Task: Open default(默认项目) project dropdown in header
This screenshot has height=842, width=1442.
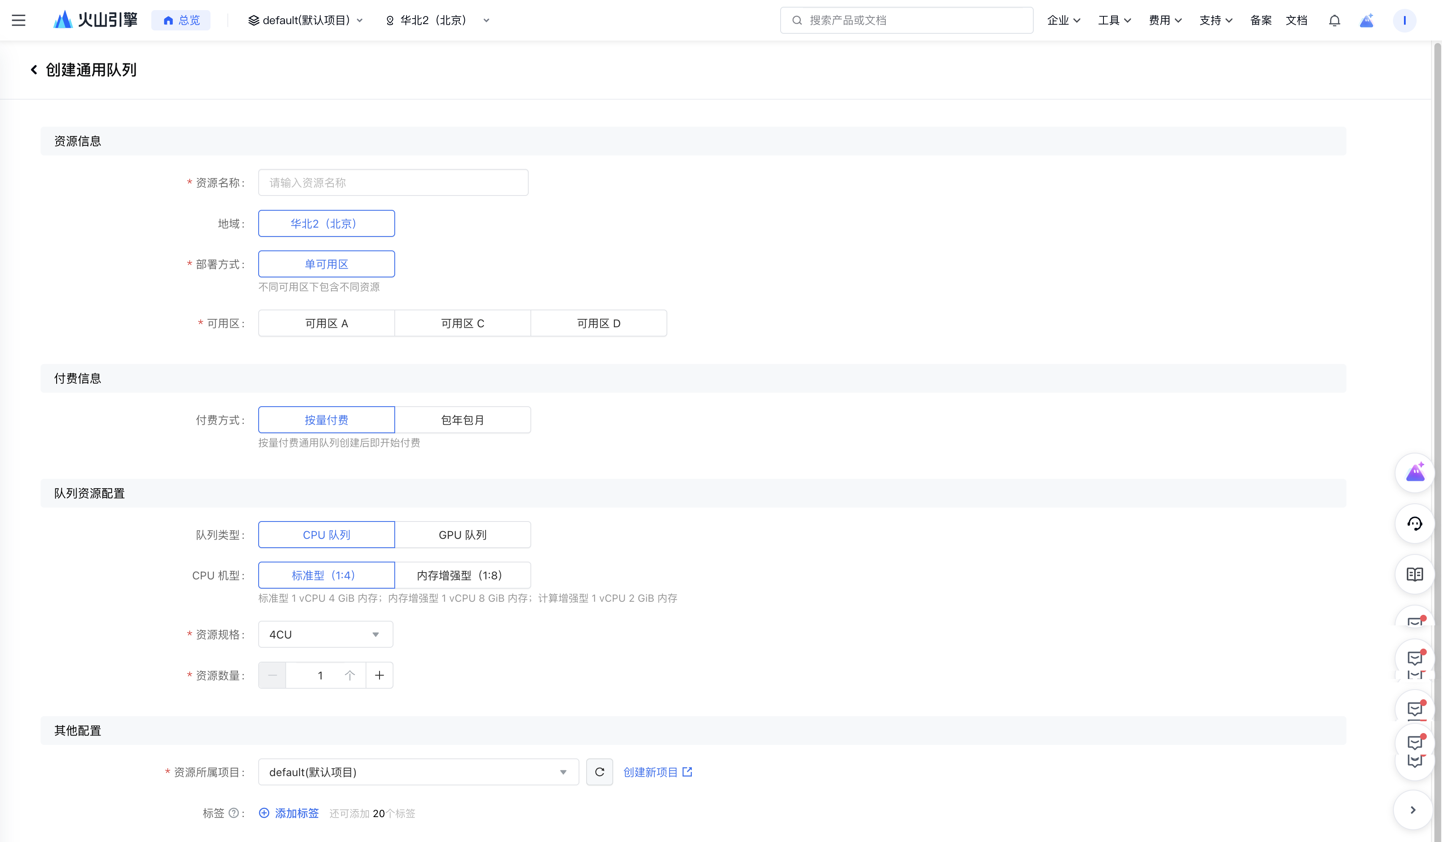Action: click(x=306, y=21)
